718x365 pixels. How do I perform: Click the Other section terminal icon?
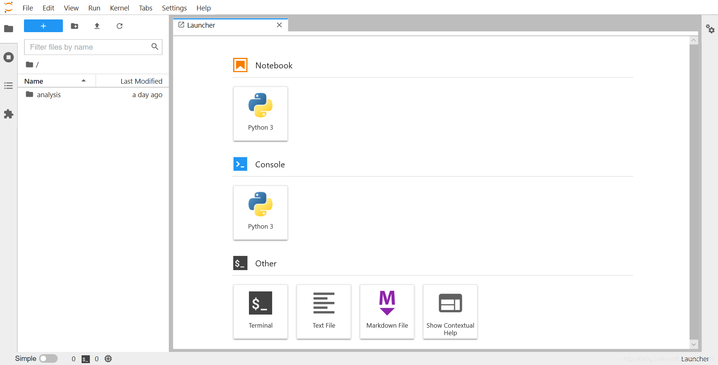(240, 263)
